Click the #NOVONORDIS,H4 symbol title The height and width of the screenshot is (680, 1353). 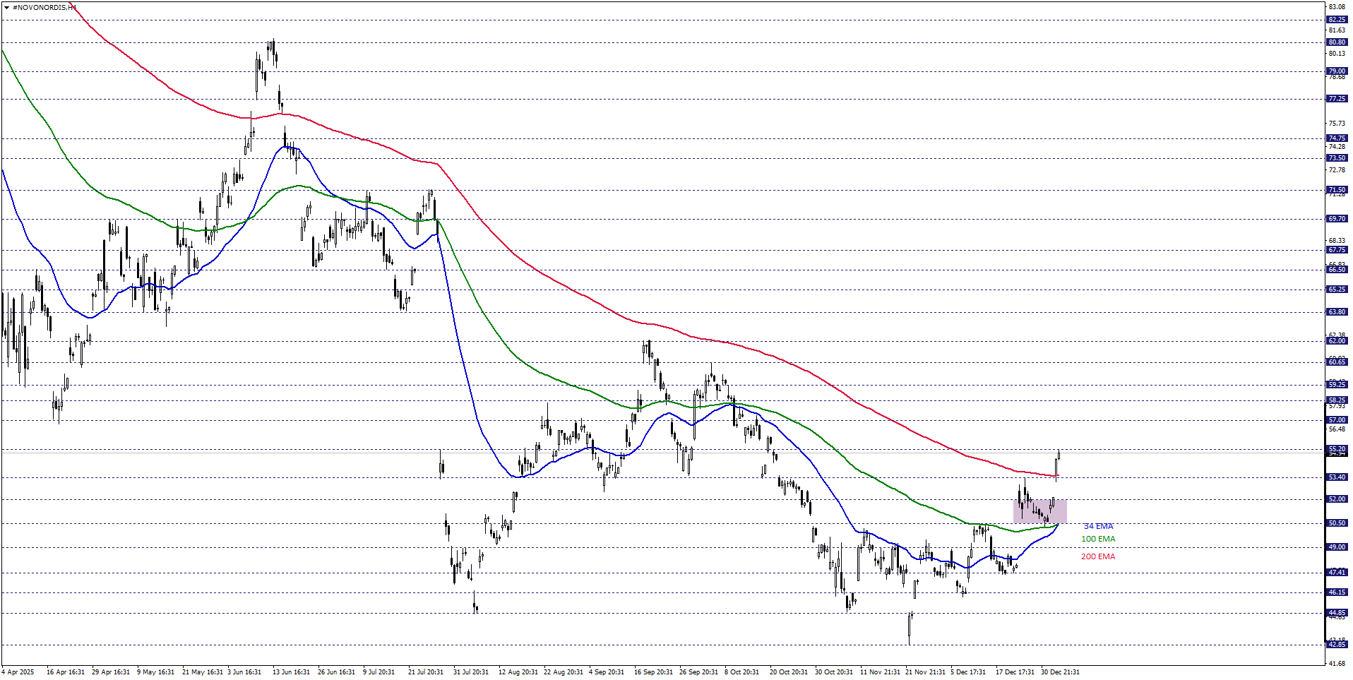click(x=44, y=8)
